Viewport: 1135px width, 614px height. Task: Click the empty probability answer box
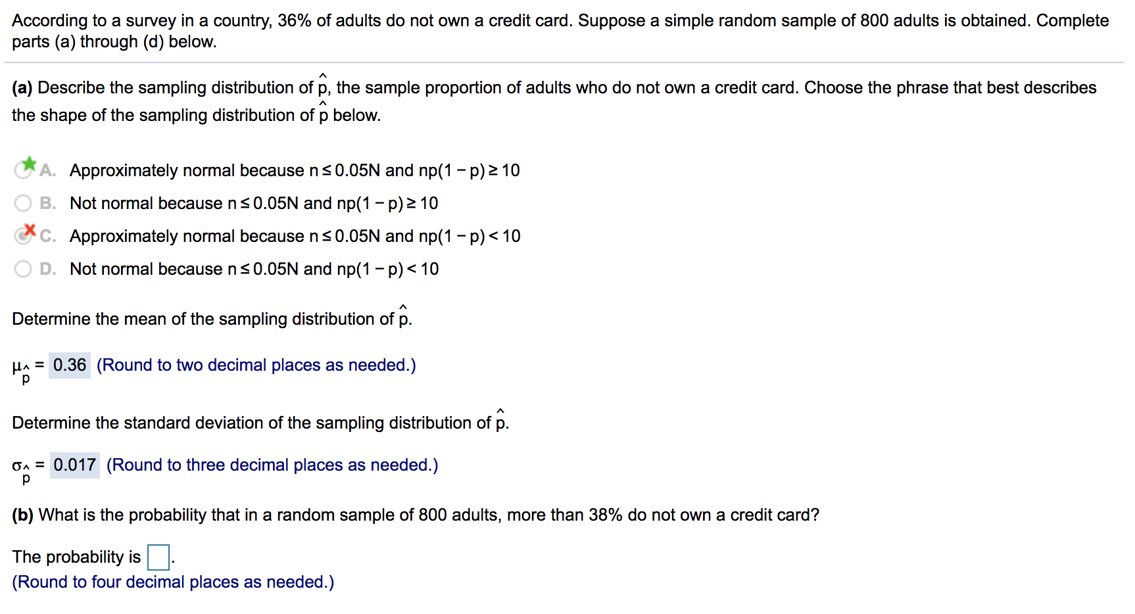[x=158, y=557]
